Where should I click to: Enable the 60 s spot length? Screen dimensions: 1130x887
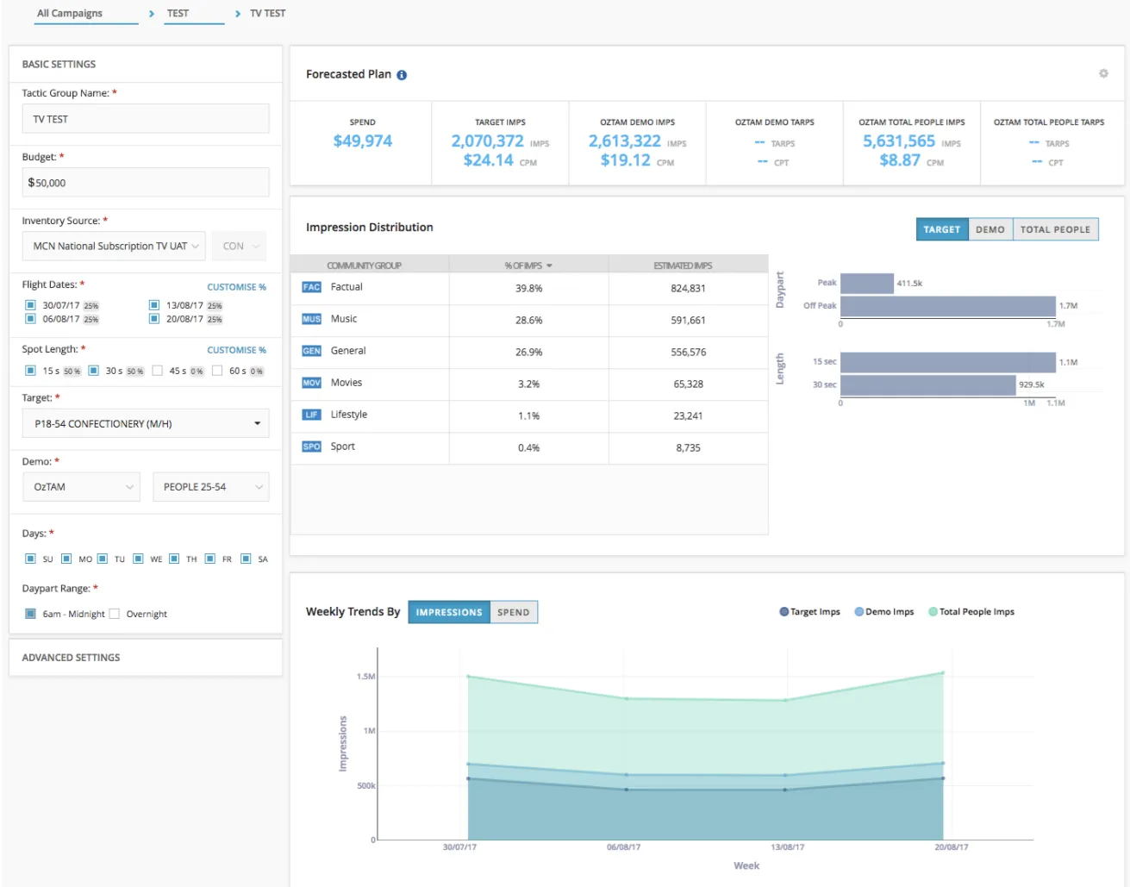tap(217, 371)
